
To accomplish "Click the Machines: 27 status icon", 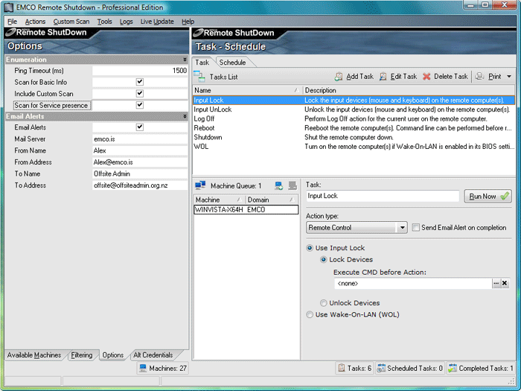I will click(x=143, y=368).
